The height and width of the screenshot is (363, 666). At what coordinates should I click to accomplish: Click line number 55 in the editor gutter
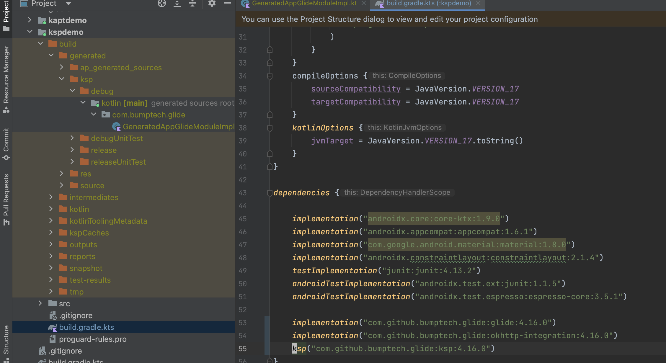pos(243,349)
